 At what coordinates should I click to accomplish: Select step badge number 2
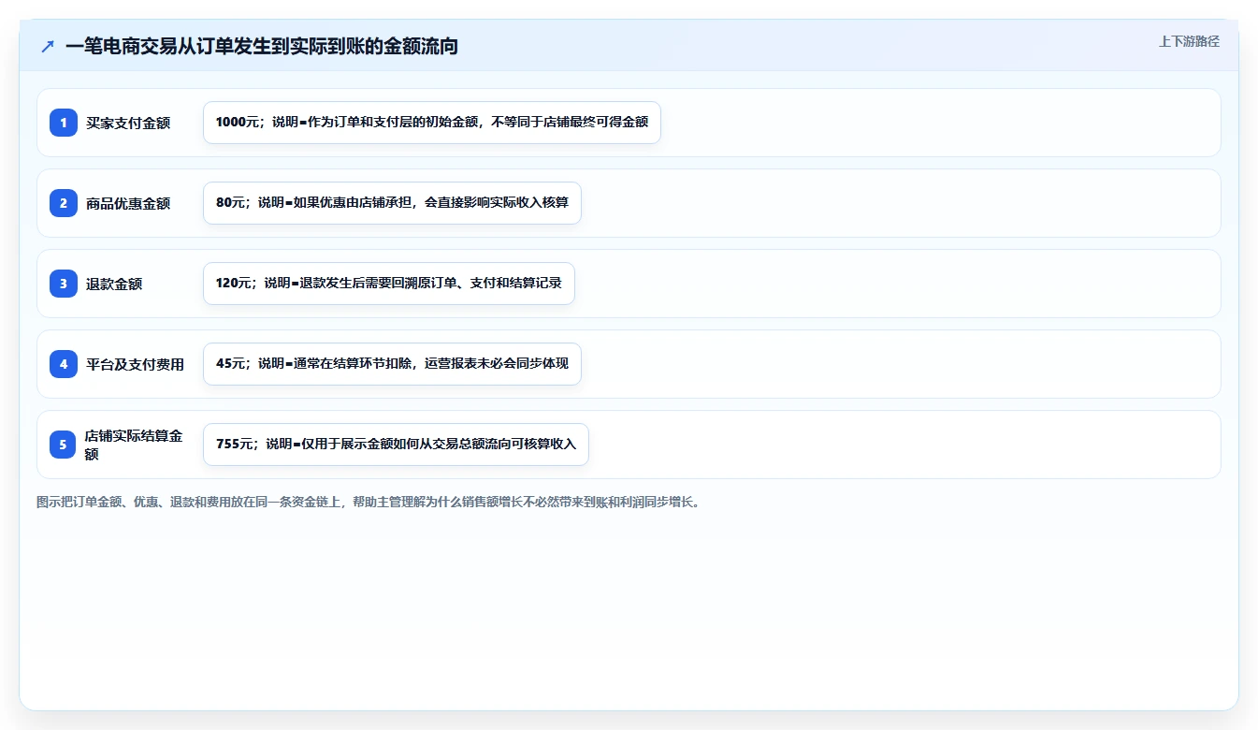pyautogui.click(x=64, y=203)
